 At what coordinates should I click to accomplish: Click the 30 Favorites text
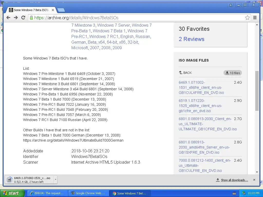[x=194, y=29]
